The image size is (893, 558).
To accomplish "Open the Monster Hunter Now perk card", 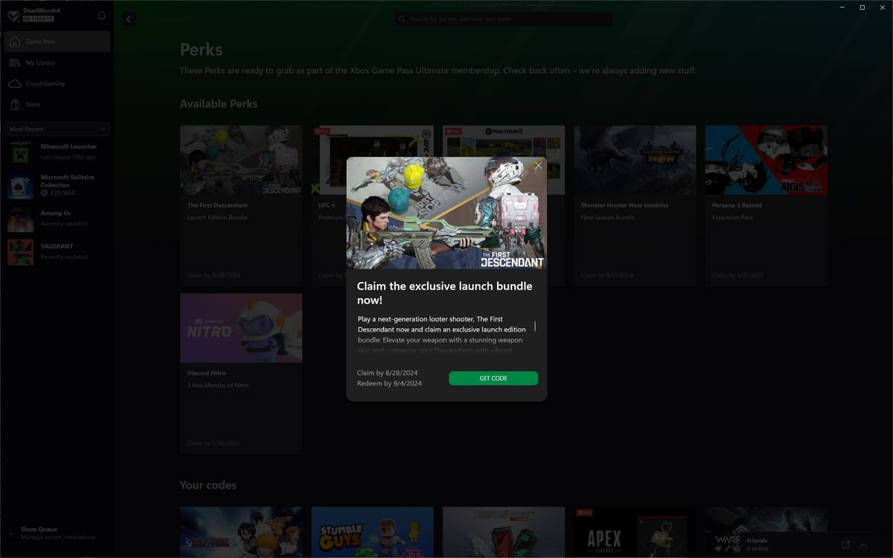I will click(x=635, y=206).
